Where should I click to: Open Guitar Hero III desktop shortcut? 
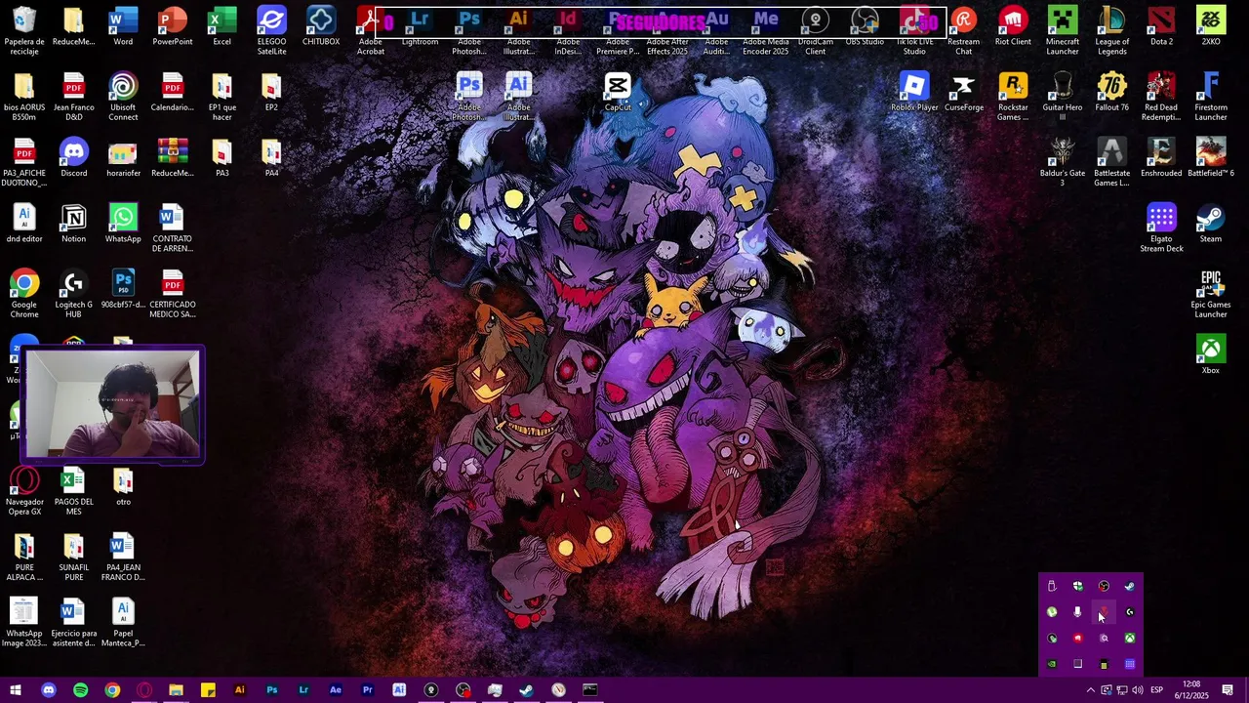tap(1063, 96)
